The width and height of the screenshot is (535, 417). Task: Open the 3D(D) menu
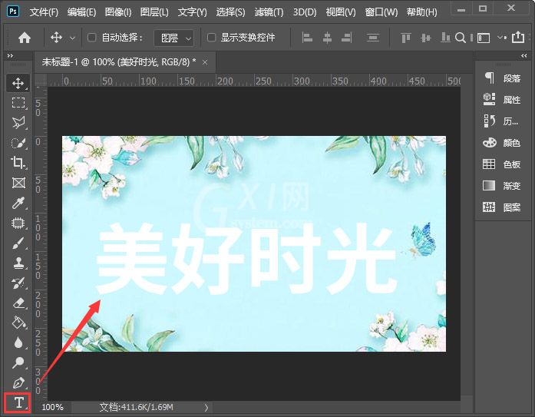pos(305,12)
